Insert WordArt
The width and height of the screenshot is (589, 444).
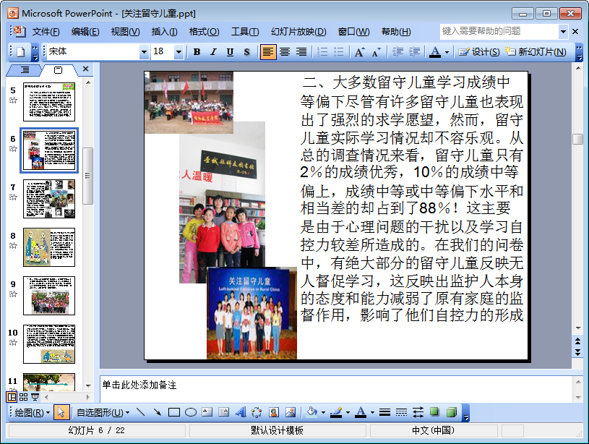click(241, 412)
